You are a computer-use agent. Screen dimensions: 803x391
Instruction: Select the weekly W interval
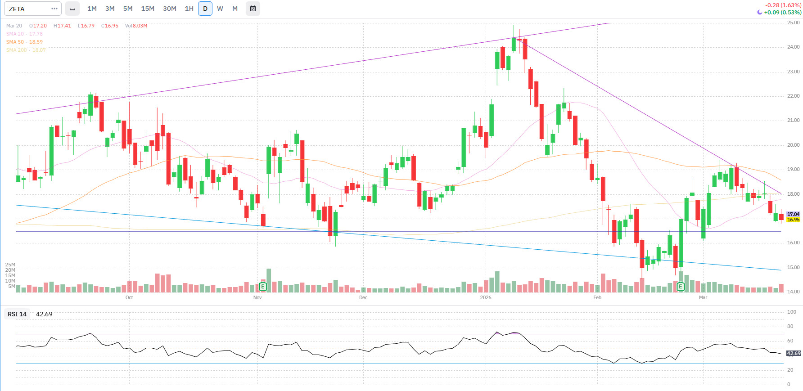[220, 9]
